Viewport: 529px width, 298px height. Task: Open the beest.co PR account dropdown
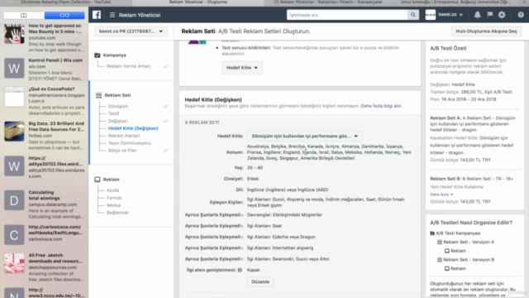[131, 31]
